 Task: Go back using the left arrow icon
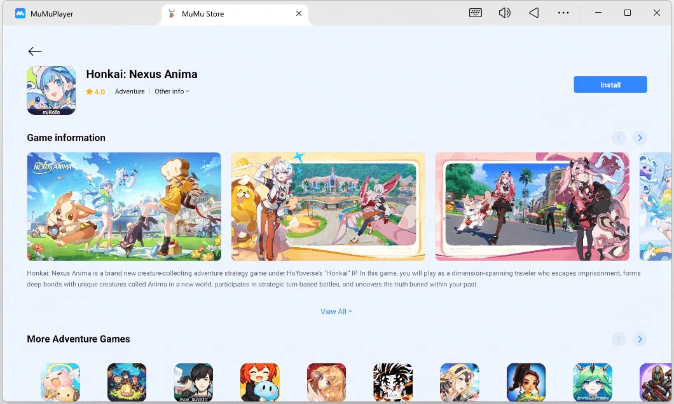point(35,51)
